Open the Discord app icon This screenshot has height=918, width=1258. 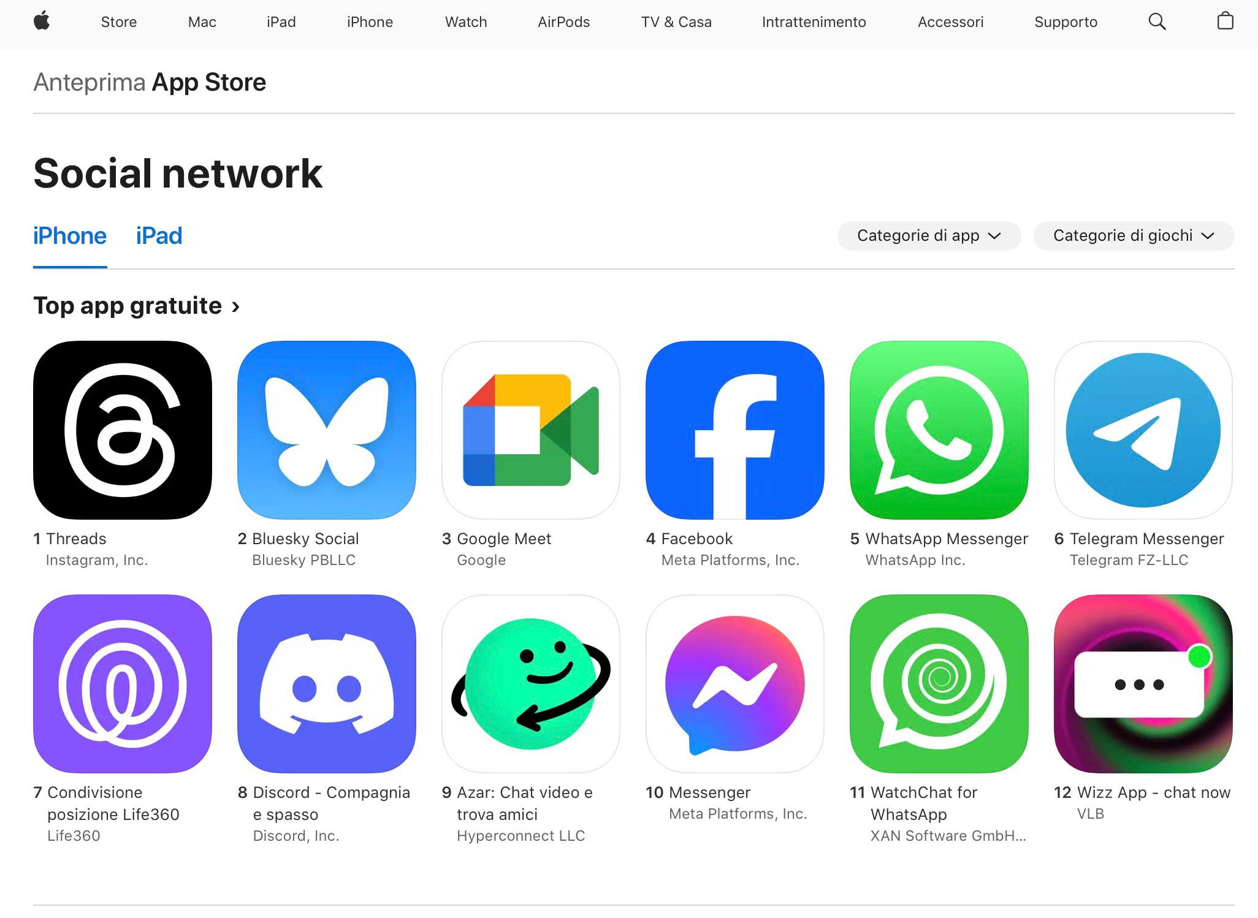[x=327, y=684]
